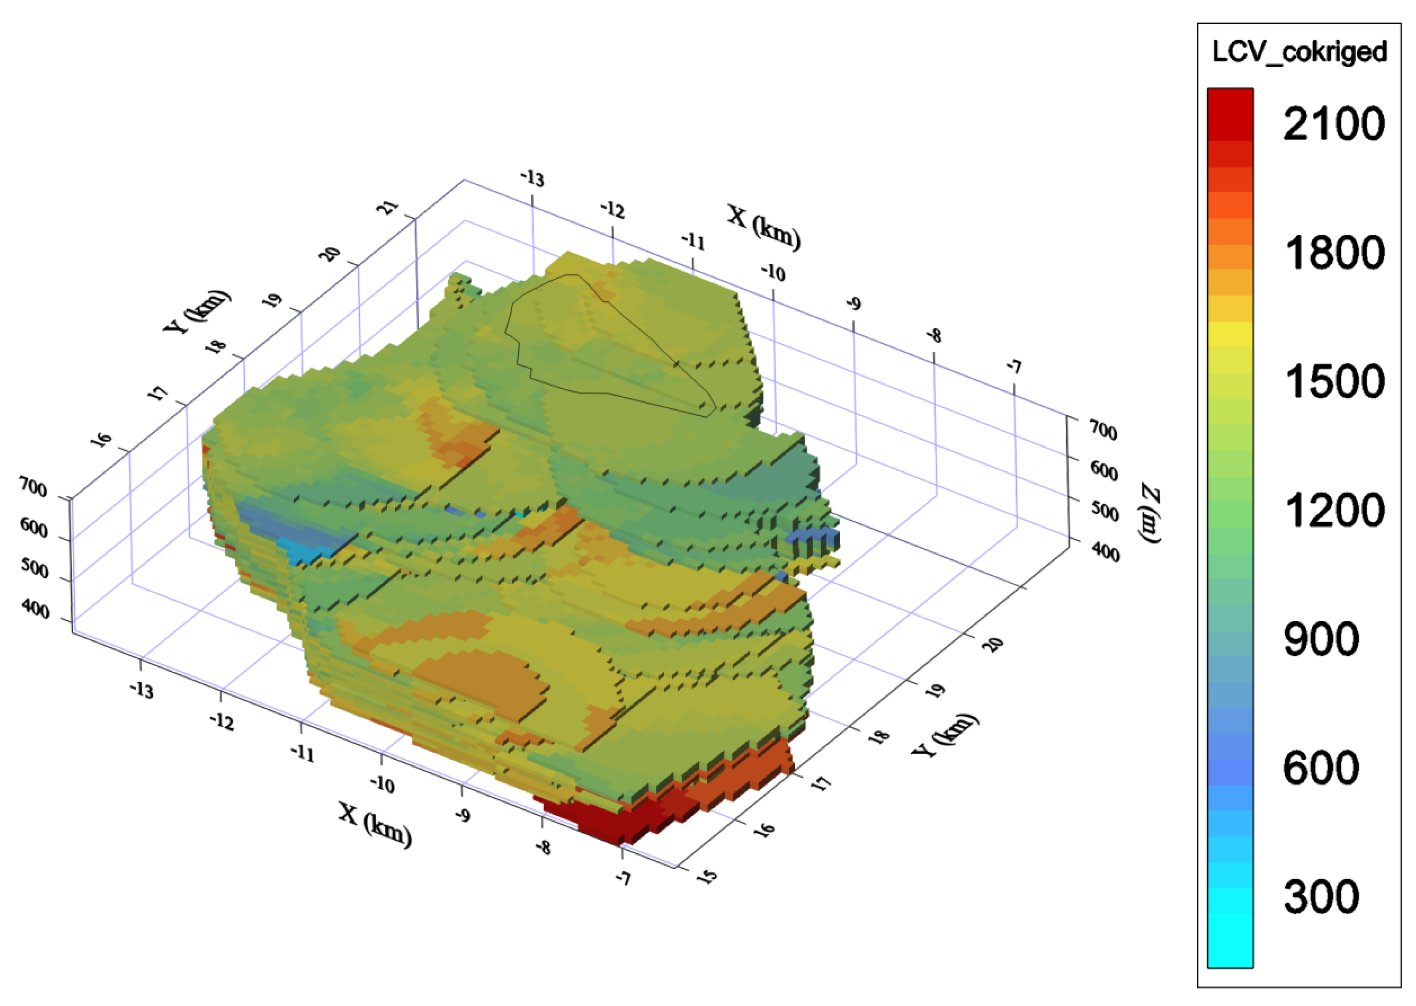Viewport: 1416px width, 1006px height.
Task: Click the top rear X (km) axis title
Action: [x=763, y=227]
